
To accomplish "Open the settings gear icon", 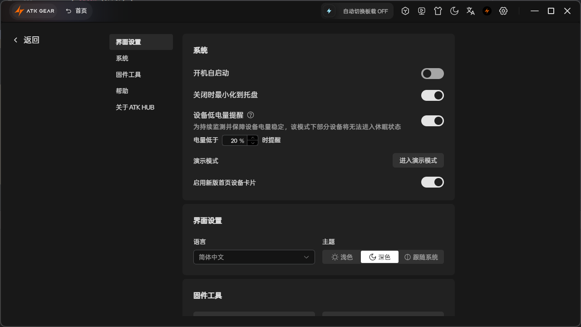I will tap(503, 11).
